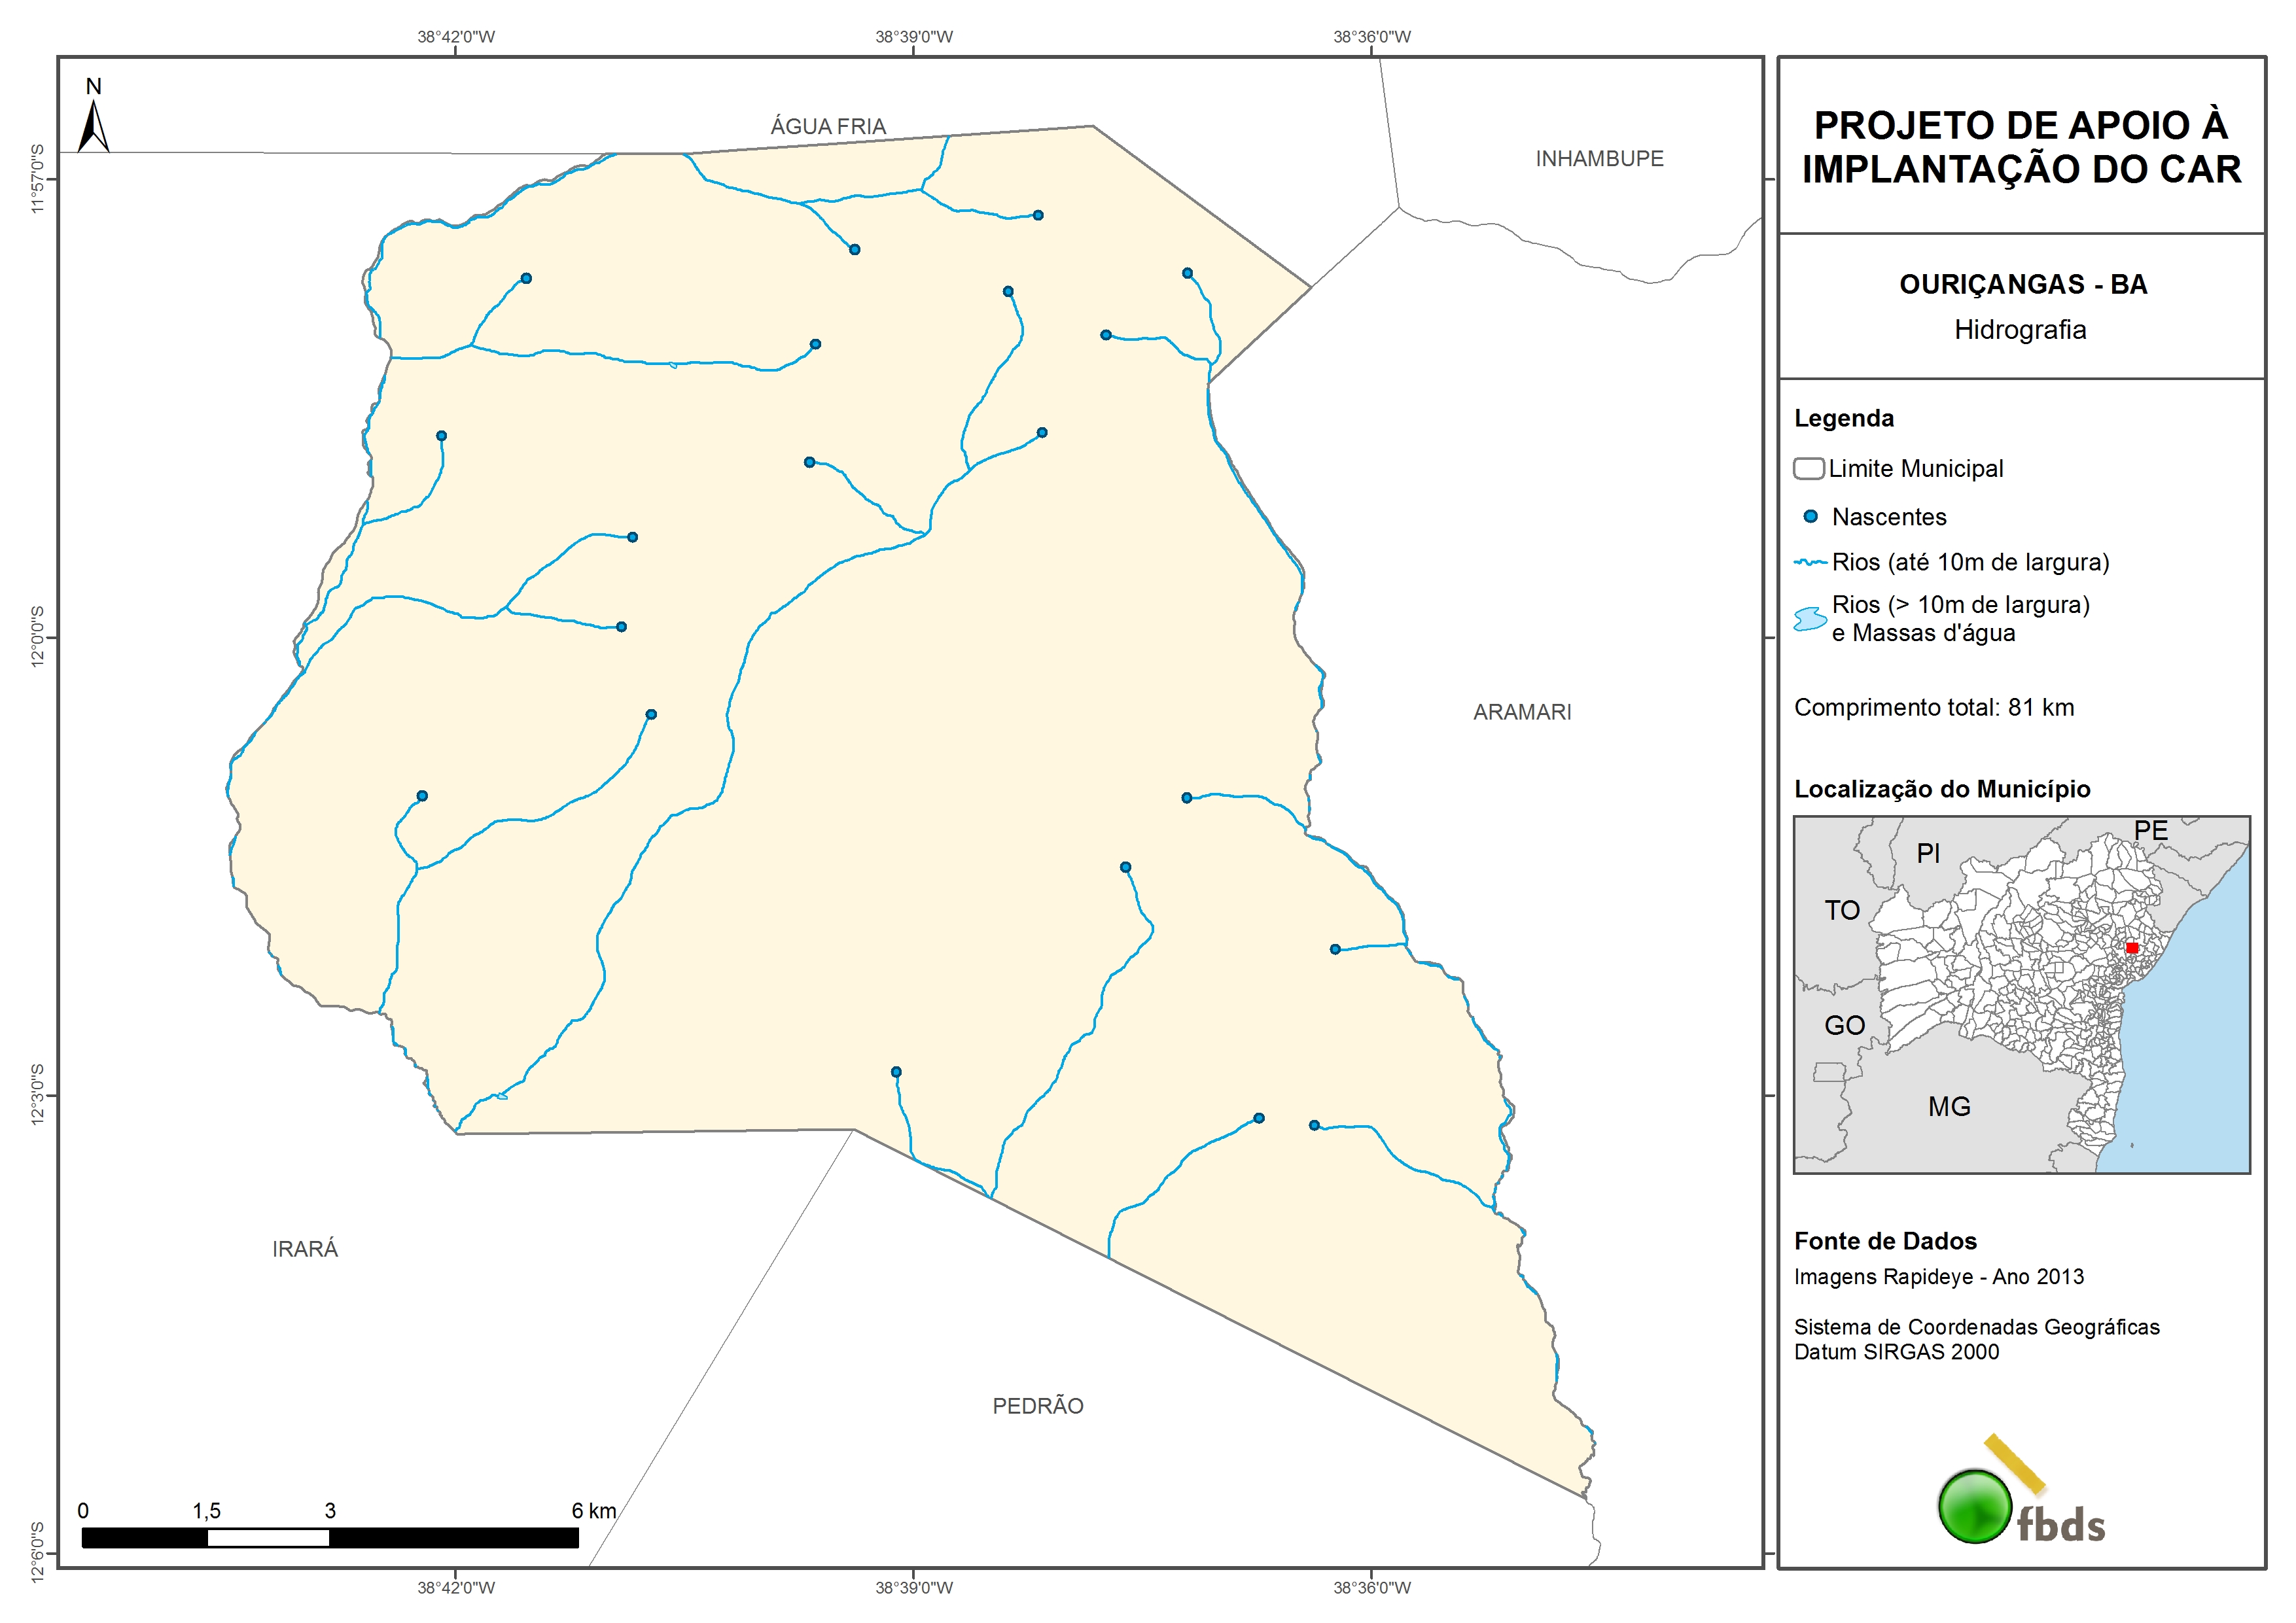Click the ÁGUA FRIA municipality label
The height and width of the screenshot is (1623, 2296).
828,127
